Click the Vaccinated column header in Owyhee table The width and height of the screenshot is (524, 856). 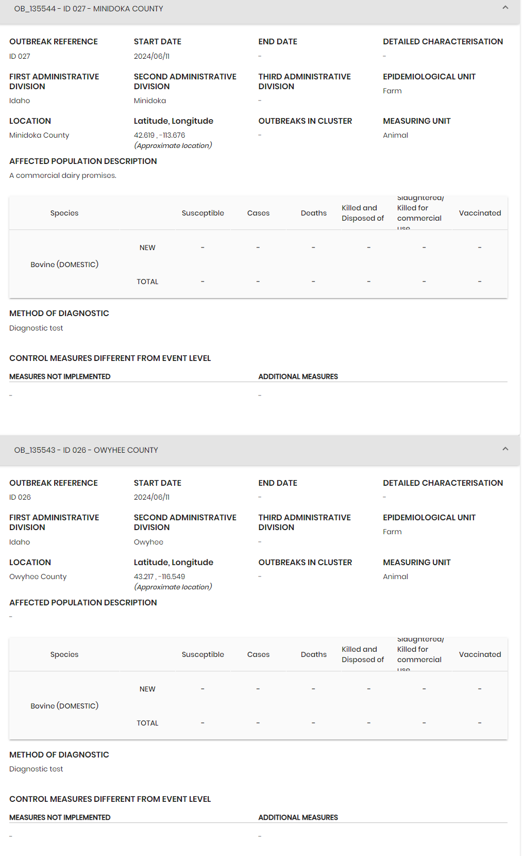click(480, 654)
